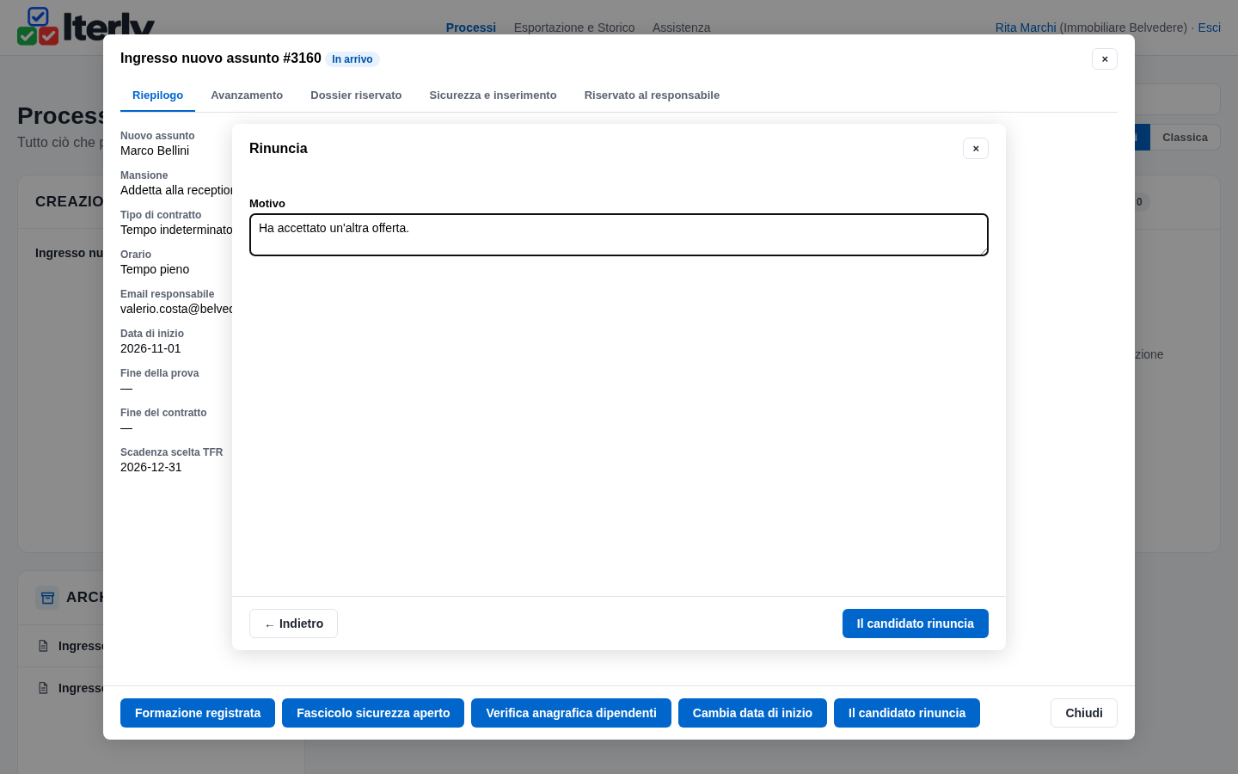Open the Processi menu item

(471, 28)
